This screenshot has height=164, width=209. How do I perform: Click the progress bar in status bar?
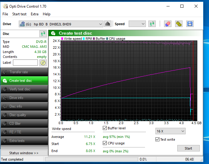[91, 159]
